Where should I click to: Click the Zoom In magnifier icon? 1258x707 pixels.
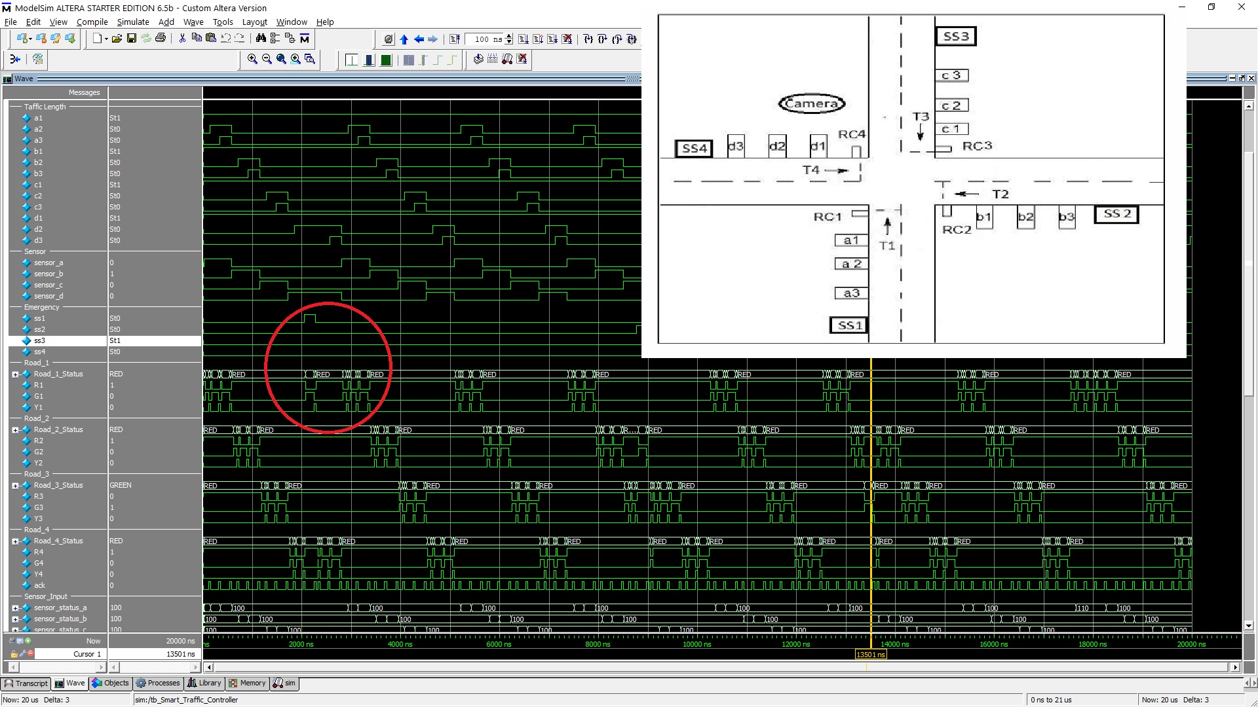coord(252,60)
